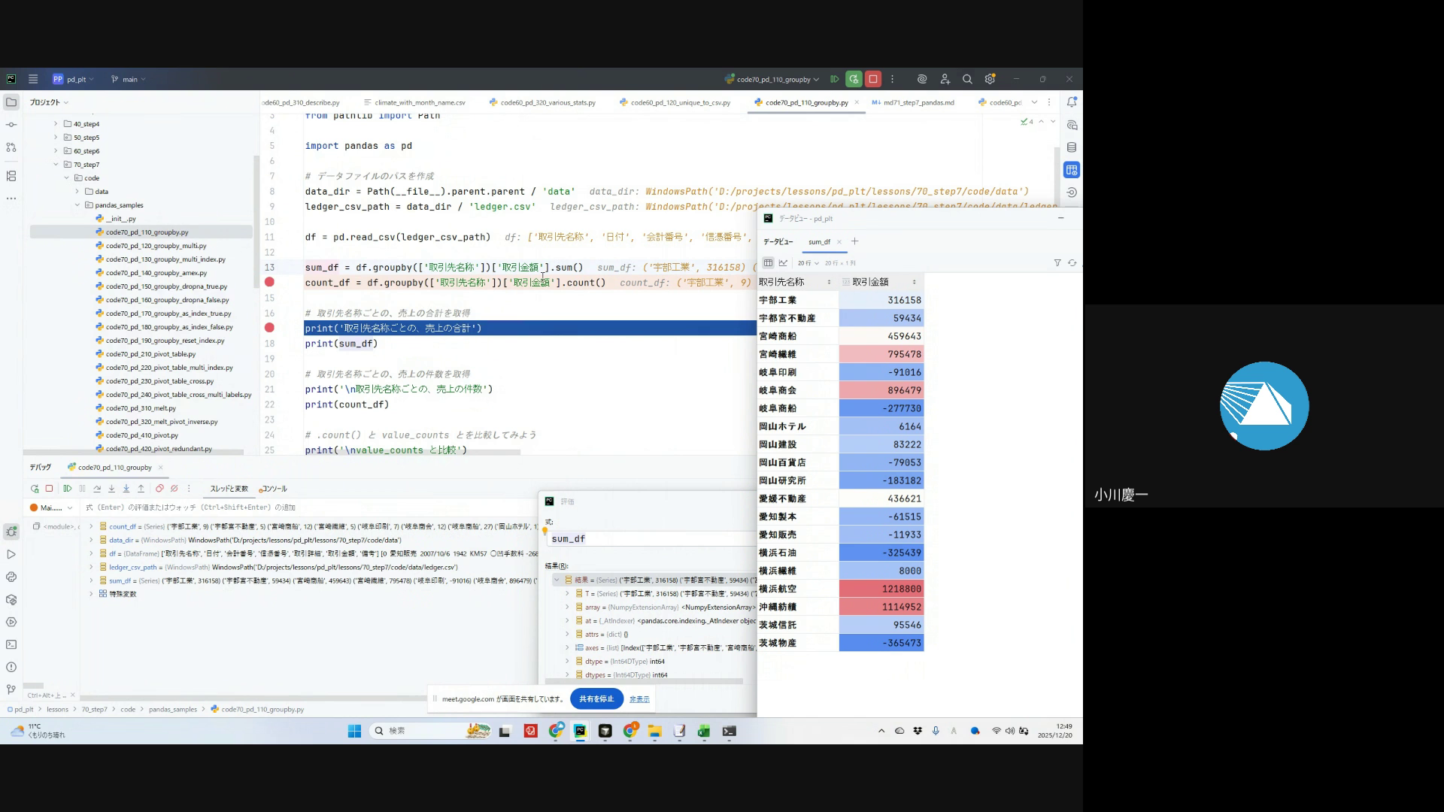This screenshot has width=1444, height=812.
Task: Toggle table view button in data view
Action: (768, 263)
